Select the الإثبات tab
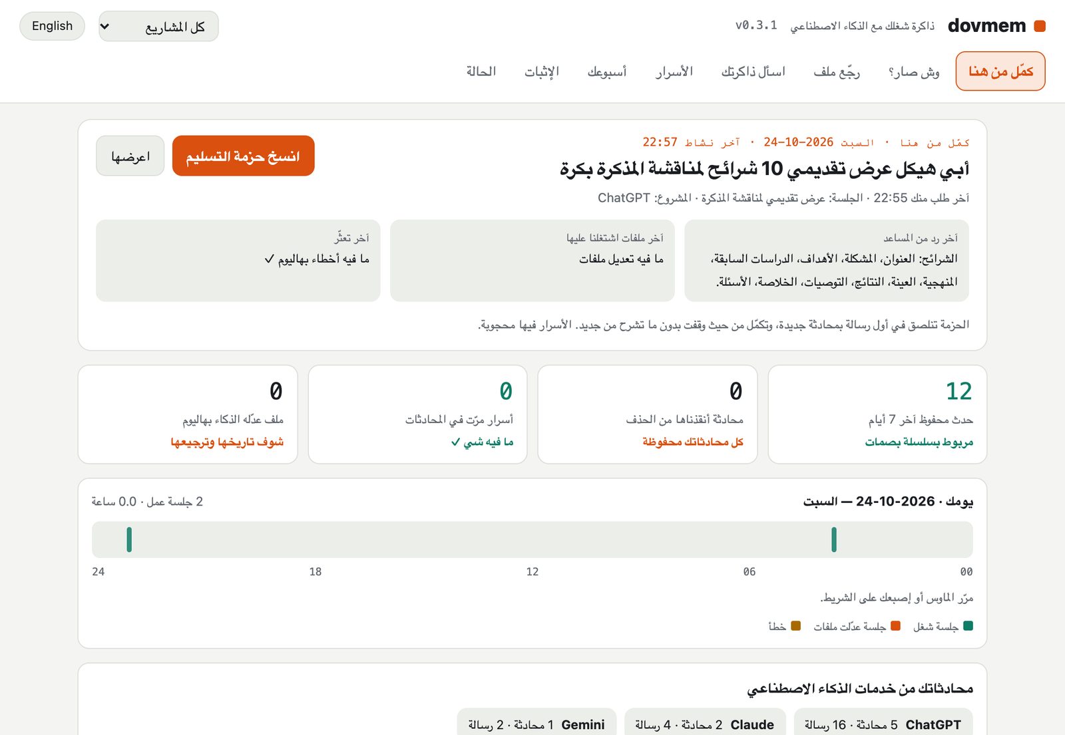1065x735 pixels. pos(542,71)
